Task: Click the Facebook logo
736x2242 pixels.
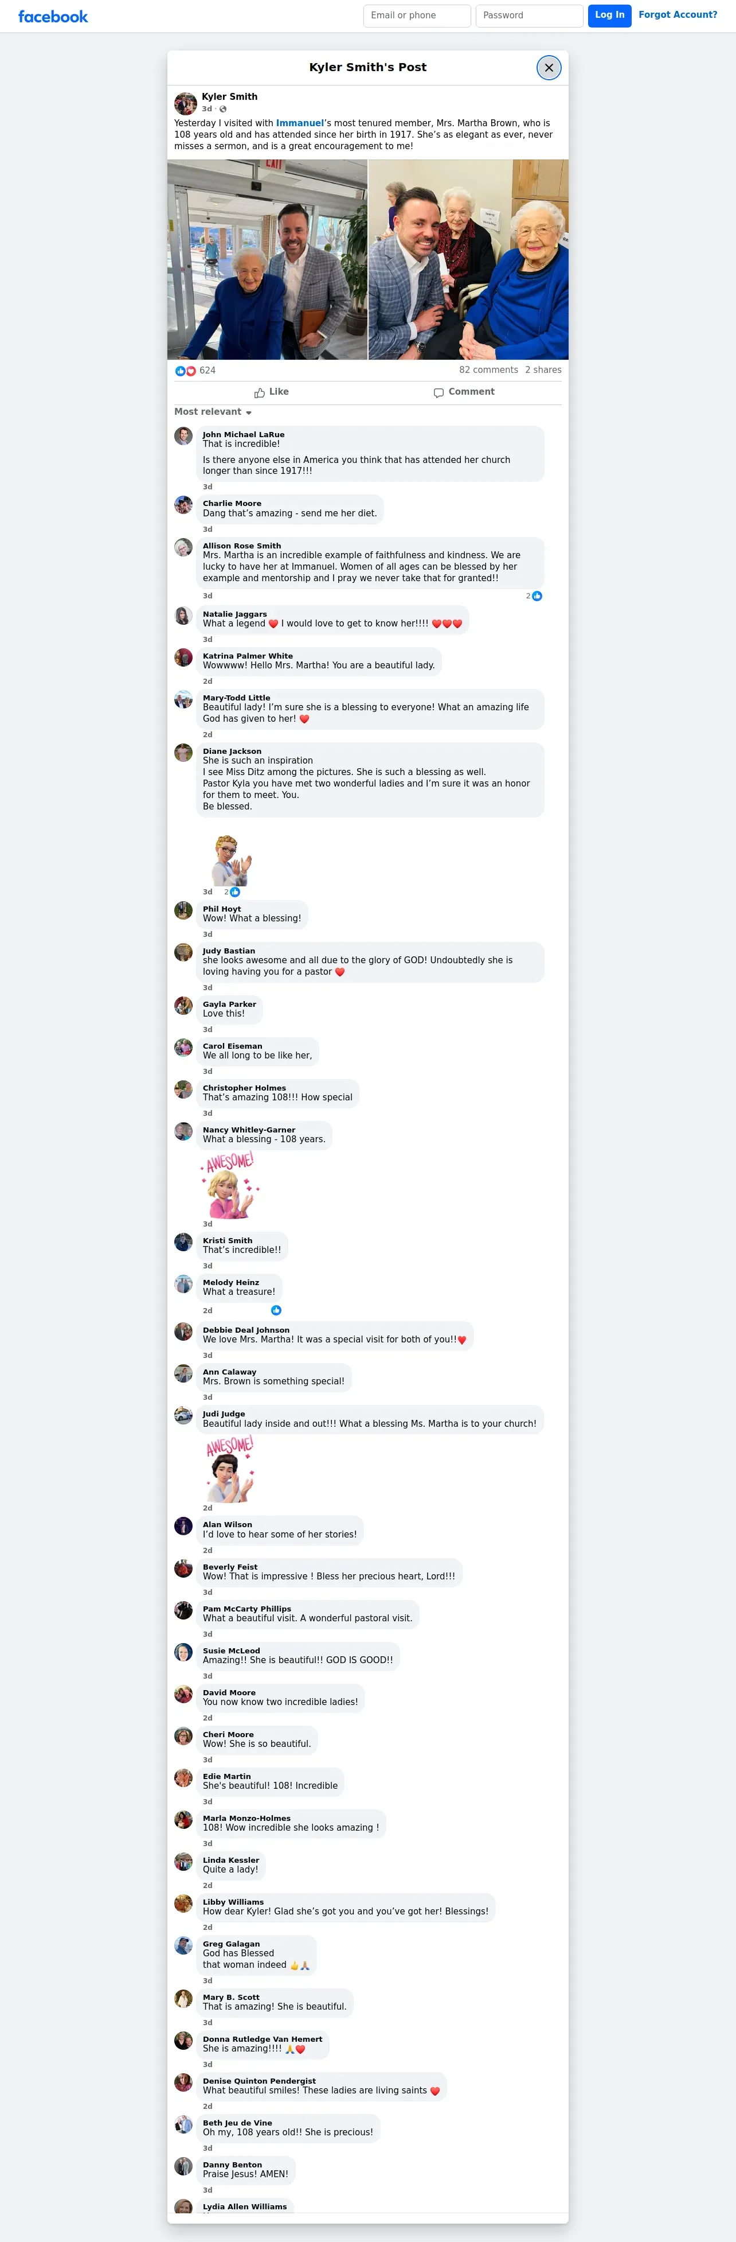Action: [x=53, y=15]
